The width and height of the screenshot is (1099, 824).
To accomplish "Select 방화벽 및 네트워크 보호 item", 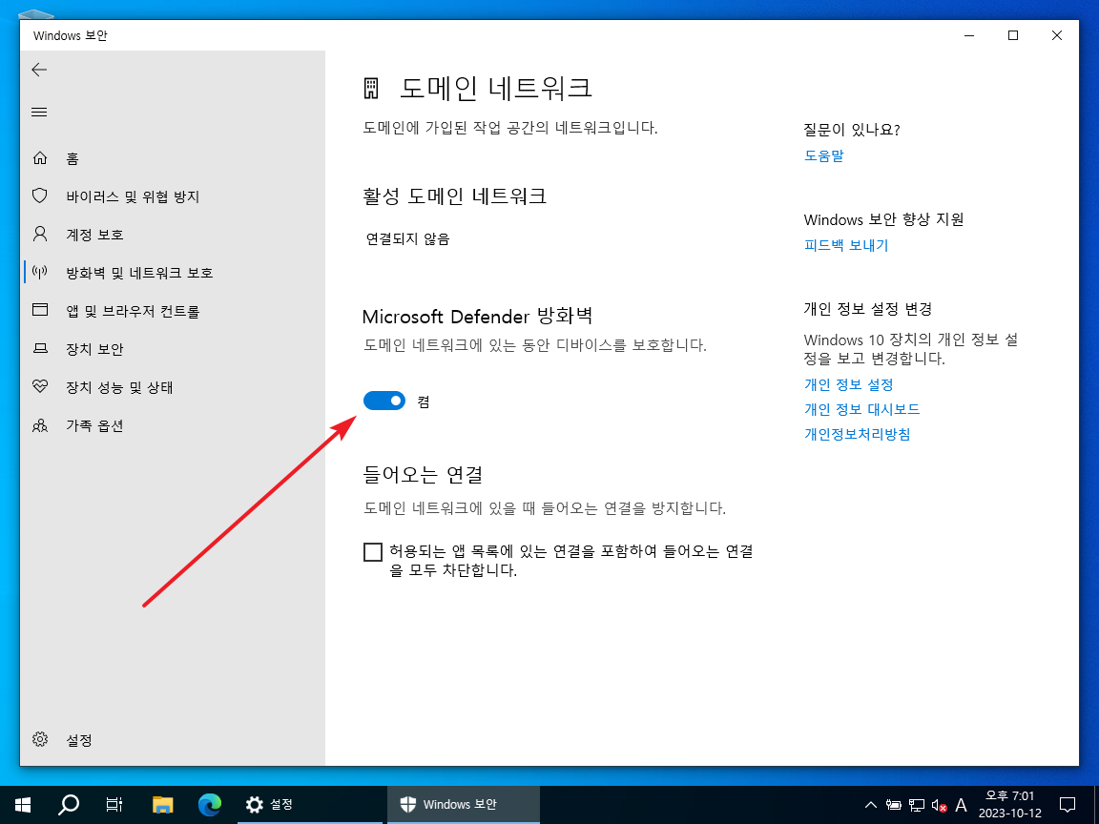I will pos(139,273).
